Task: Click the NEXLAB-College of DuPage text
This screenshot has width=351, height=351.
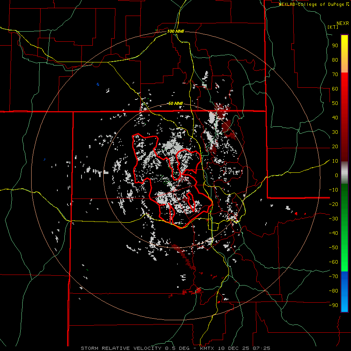Action: click(312, 4)
